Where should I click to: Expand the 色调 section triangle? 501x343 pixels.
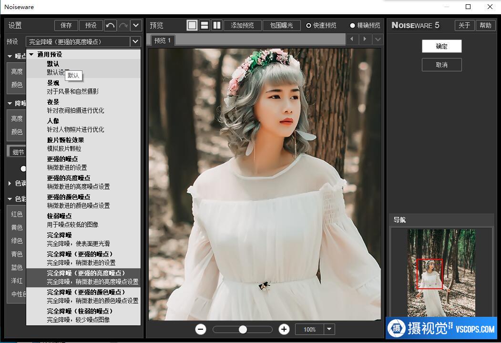(x=10, y=183)
